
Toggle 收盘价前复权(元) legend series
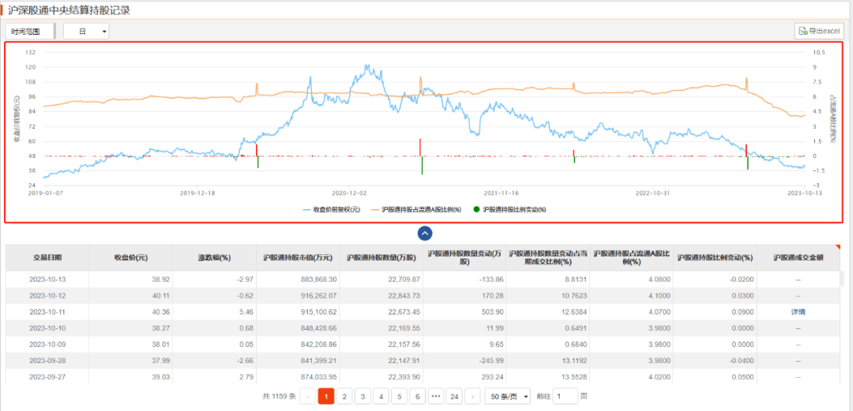331,210
